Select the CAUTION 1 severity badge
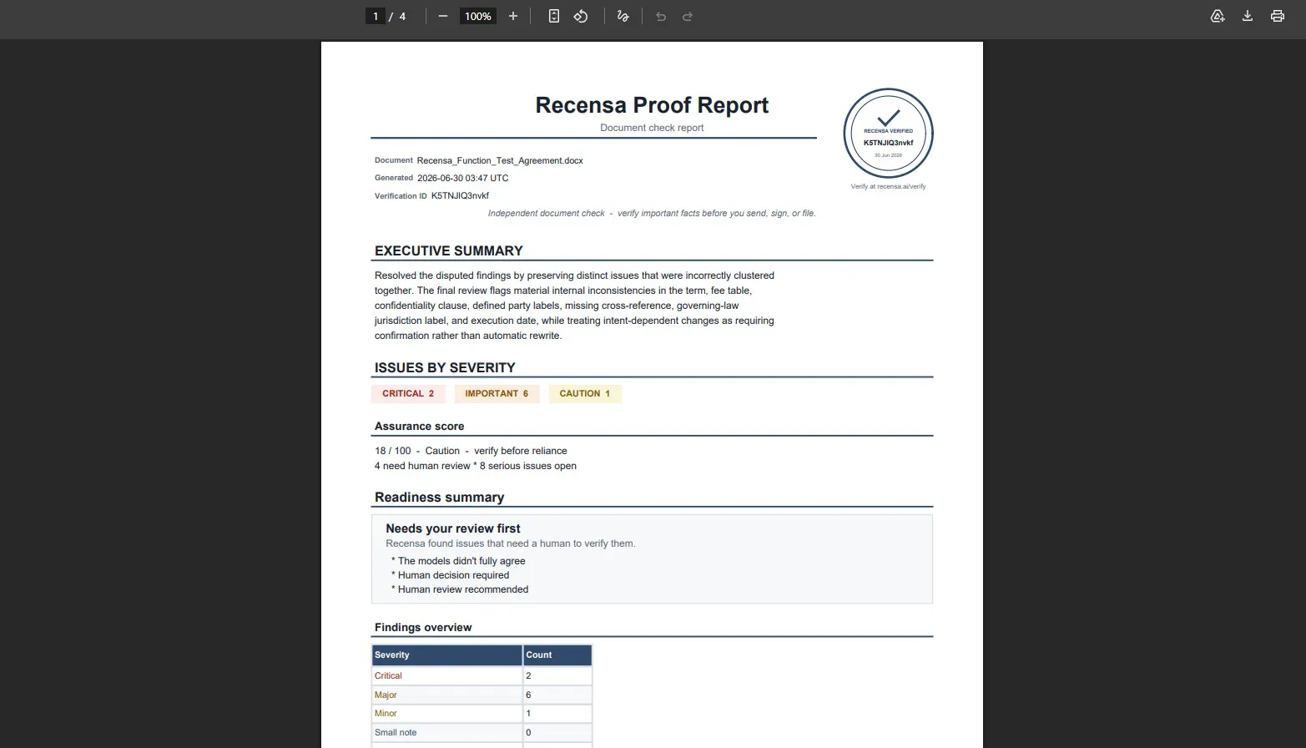The width and height of the screenshot is (1306, 748). coord(585,393)
